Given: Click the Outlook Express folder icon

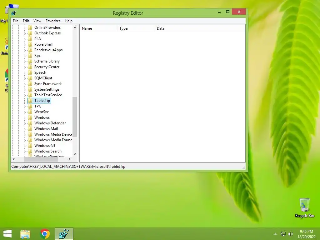Looking at the screenshot, I should [30, 33].
